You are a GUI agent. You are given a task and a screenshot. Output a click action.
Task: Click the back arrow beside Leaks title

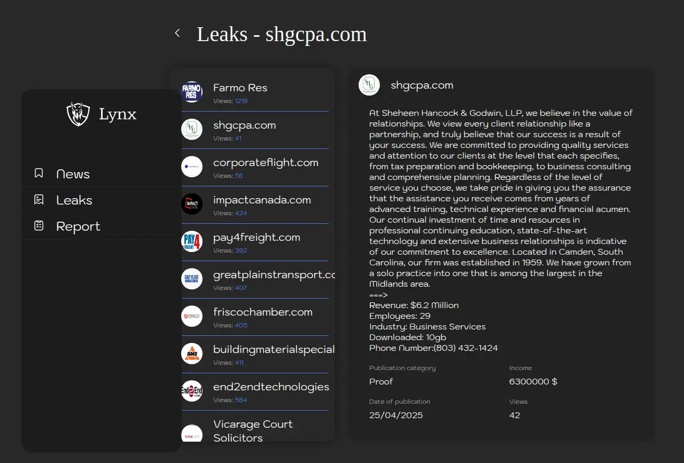177,33
